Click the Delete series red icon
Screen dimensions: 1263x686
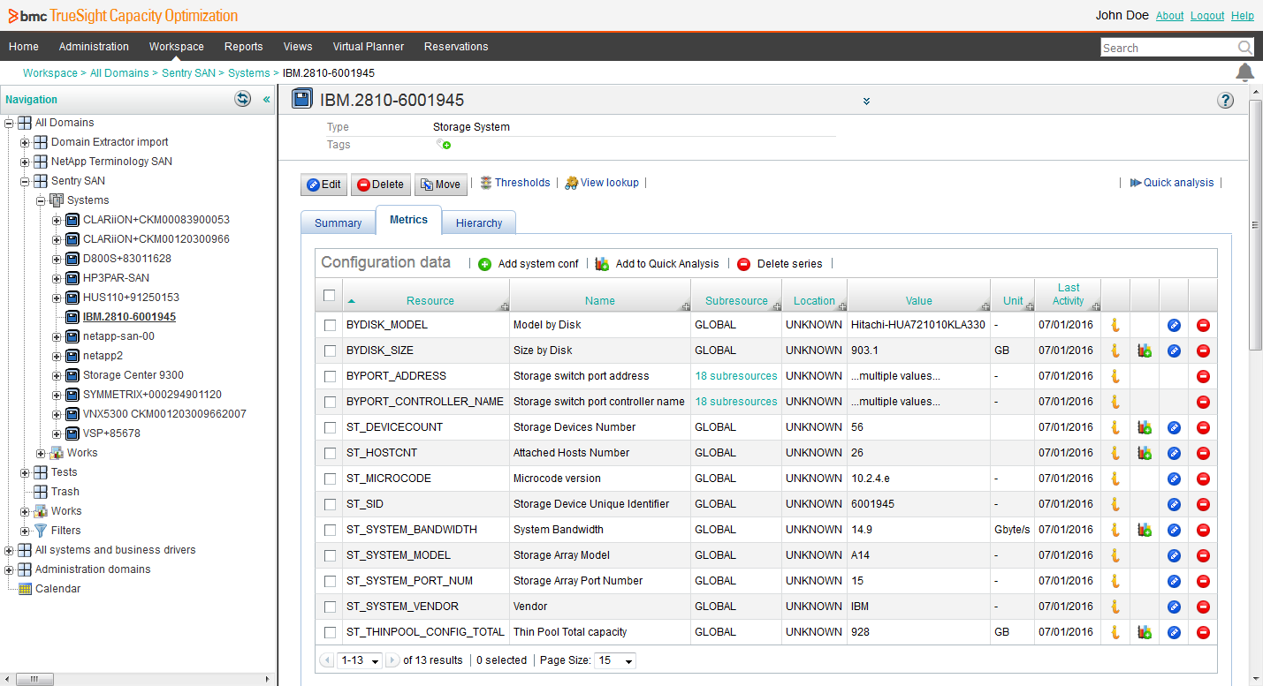pyautogui.click(x=743, y=264)
